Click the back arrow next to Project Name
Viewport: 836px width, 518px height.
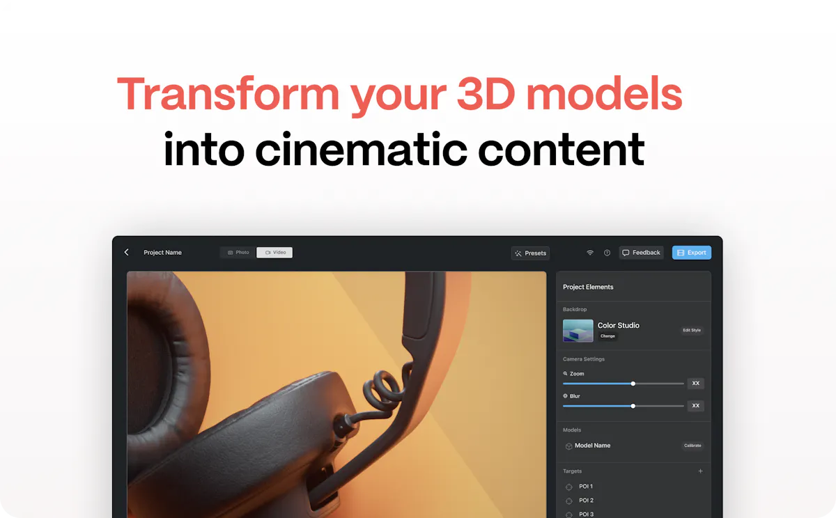click(126, 252)
